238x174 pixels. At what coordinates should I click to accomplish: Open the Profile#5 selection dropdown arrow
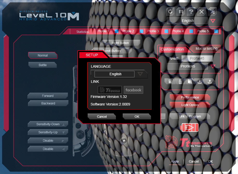[x=213, y=66]
